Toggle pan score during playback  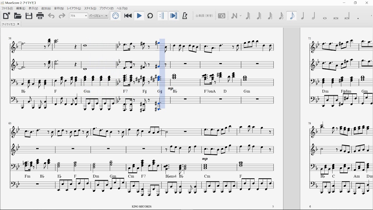click(x=173, y=16)
